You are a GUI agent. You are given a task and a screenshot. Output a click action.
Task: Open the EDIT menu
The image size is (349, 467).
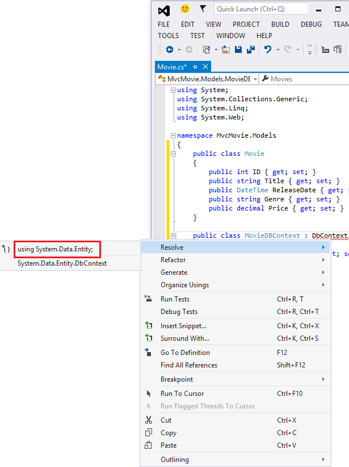click(187, 24)
